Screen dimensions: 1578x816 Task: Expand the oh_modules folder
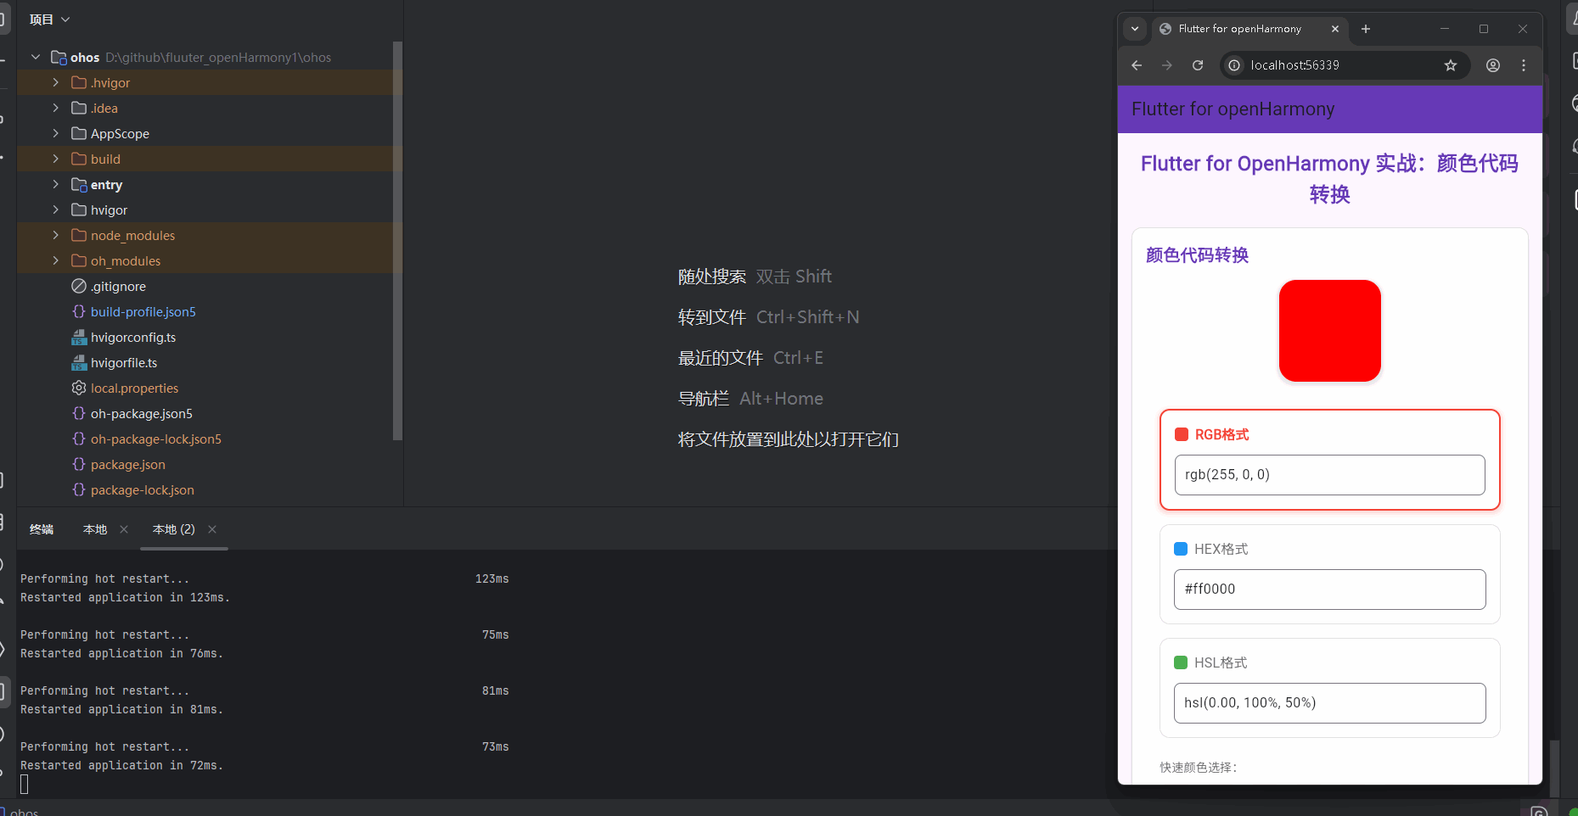point(56,260)
